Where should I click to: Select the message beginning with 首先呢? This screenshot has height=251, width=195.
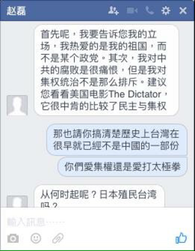[x=106, y=70]
